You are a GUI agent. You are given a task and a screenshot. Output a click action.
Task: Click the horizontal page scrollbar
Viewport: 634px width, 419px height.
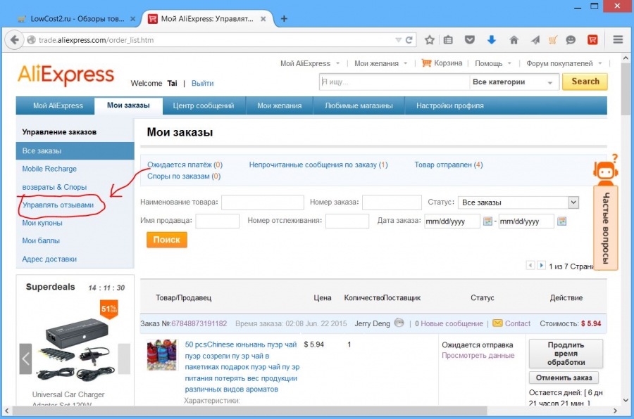tap(250, 411)
